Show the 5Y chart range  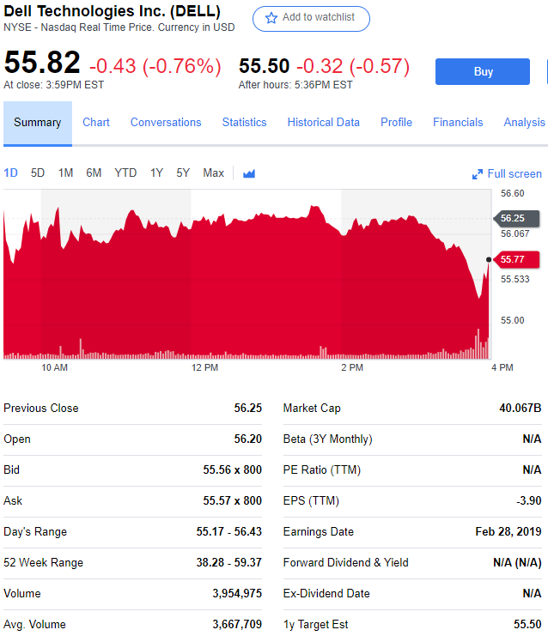183,173
